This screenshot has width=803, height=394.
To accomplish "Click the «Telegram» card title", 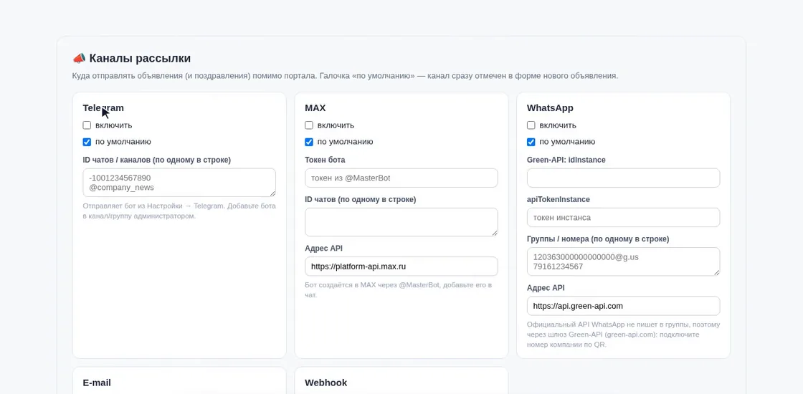I will 103,108.
